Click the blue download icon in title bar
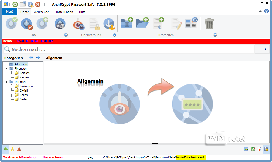The width and height of the screenshot is (272, 162). (x=30, y=4)
